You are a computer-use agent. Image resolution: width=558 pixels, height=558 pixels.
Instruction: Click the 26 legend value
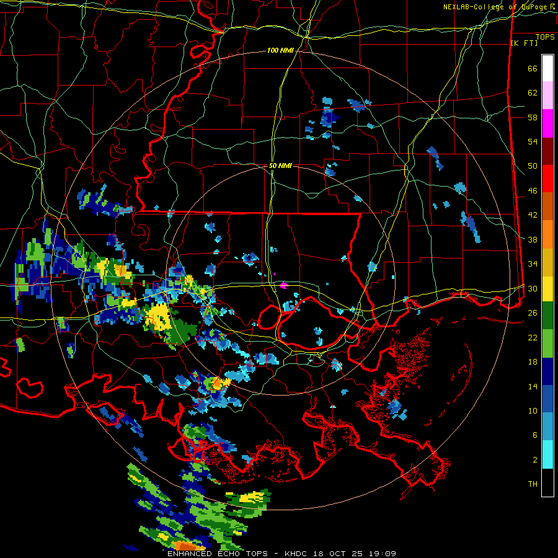[533, 313]
